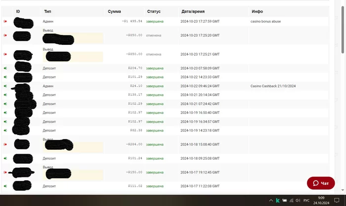
Task: Click the green icon beside the $82.38 deposit
Action: coord(5,131)
